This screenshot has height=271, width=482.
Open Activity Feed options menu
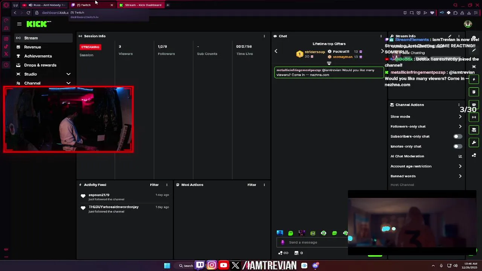click(167, 185)
